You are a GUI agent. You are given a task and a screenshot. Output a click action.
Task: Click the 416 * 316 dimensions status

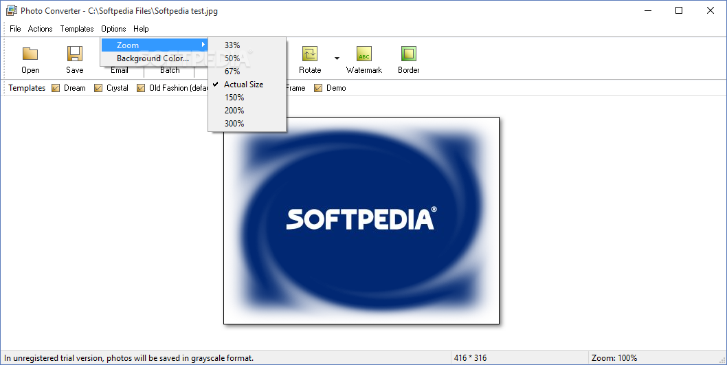(470, 358)
